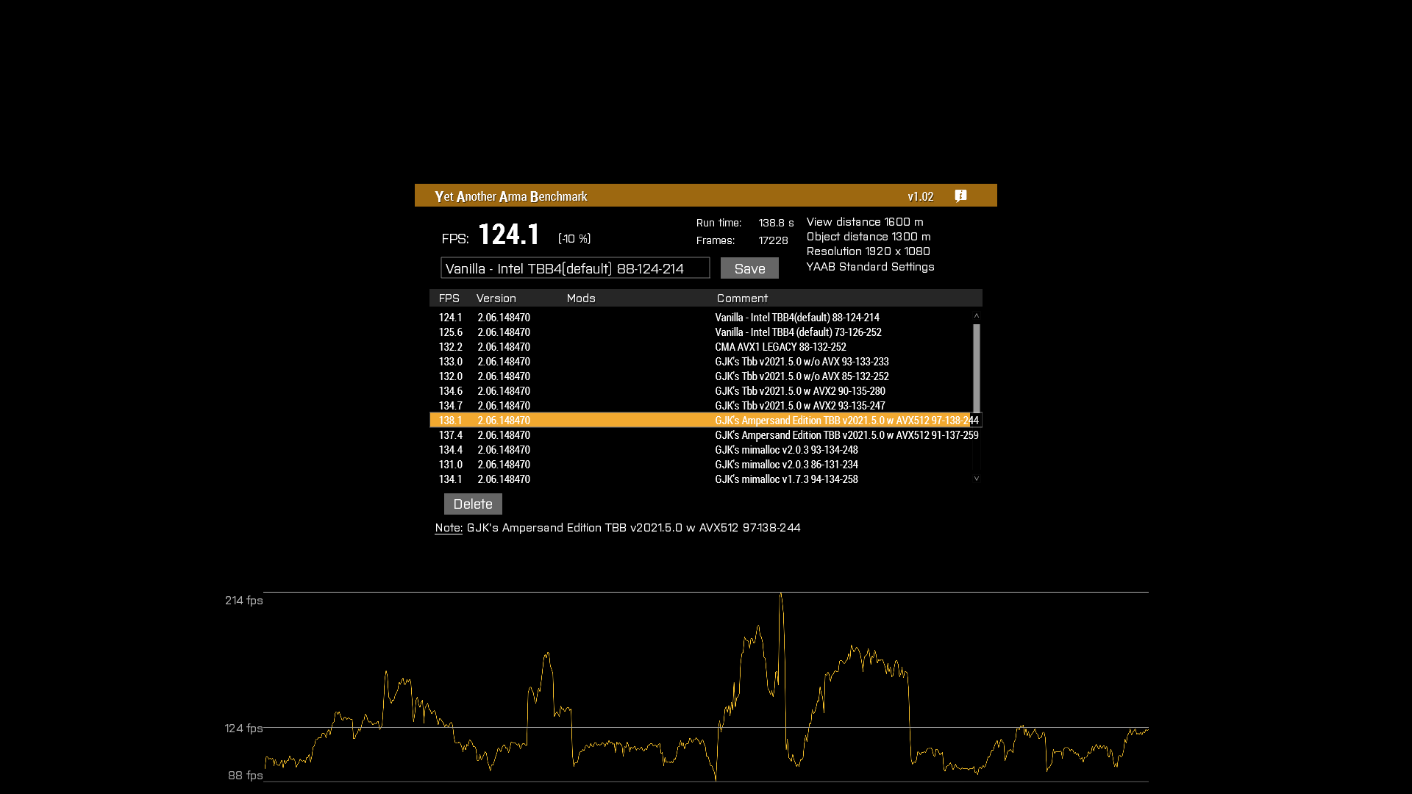Click the Delete button
1412x794 pixels.
tap(473, 504)
